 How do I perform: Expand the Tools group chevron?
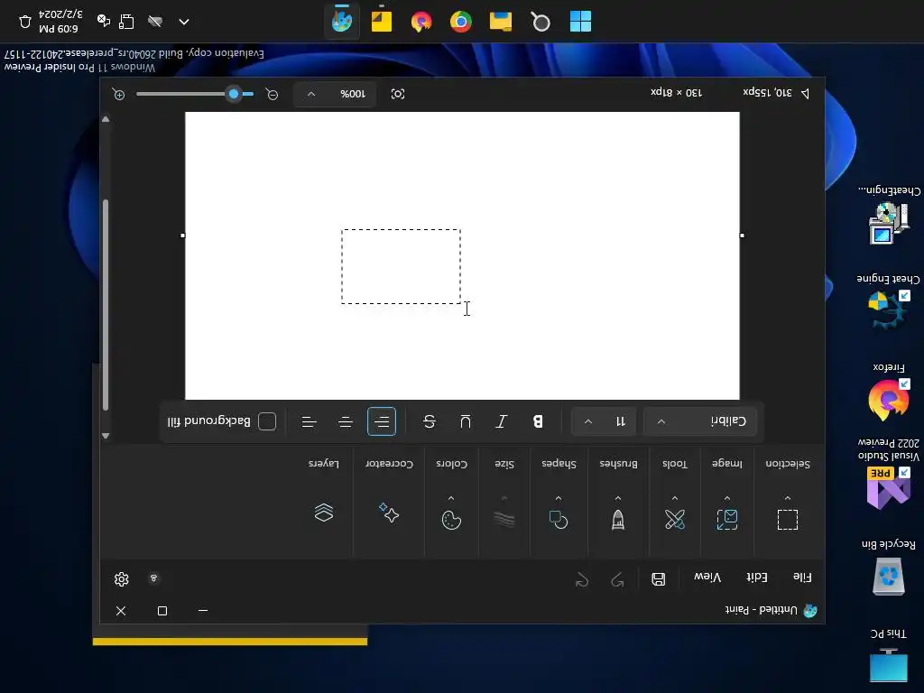[675, 498]
